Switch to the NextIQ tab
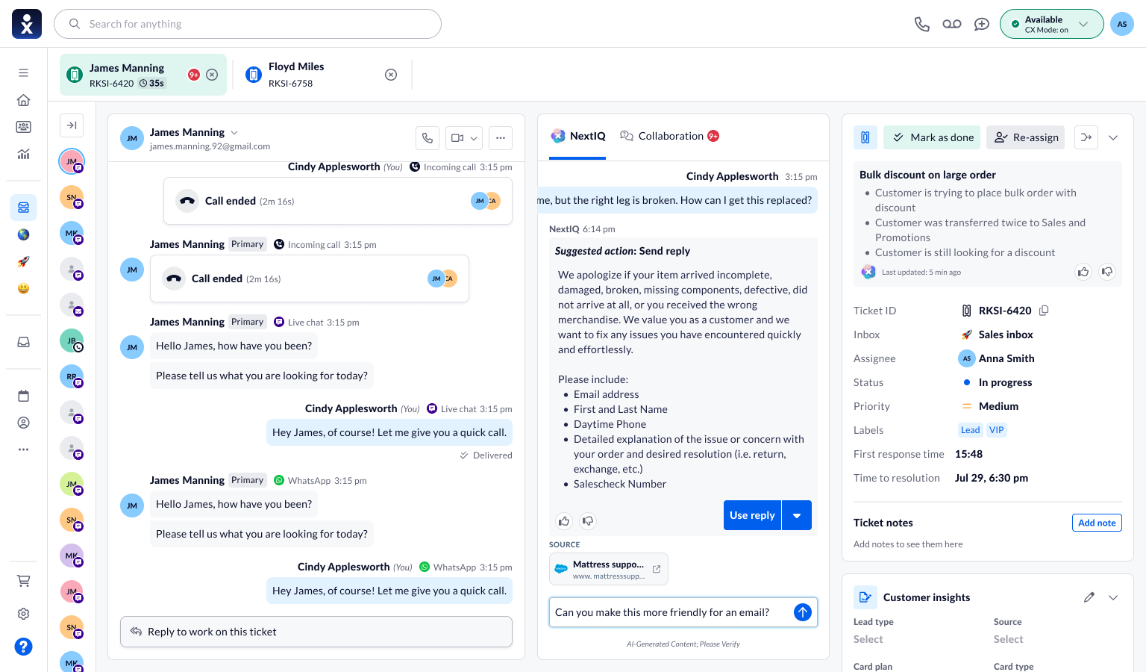This screenshot has width=1146, height=672. point(578,136)
